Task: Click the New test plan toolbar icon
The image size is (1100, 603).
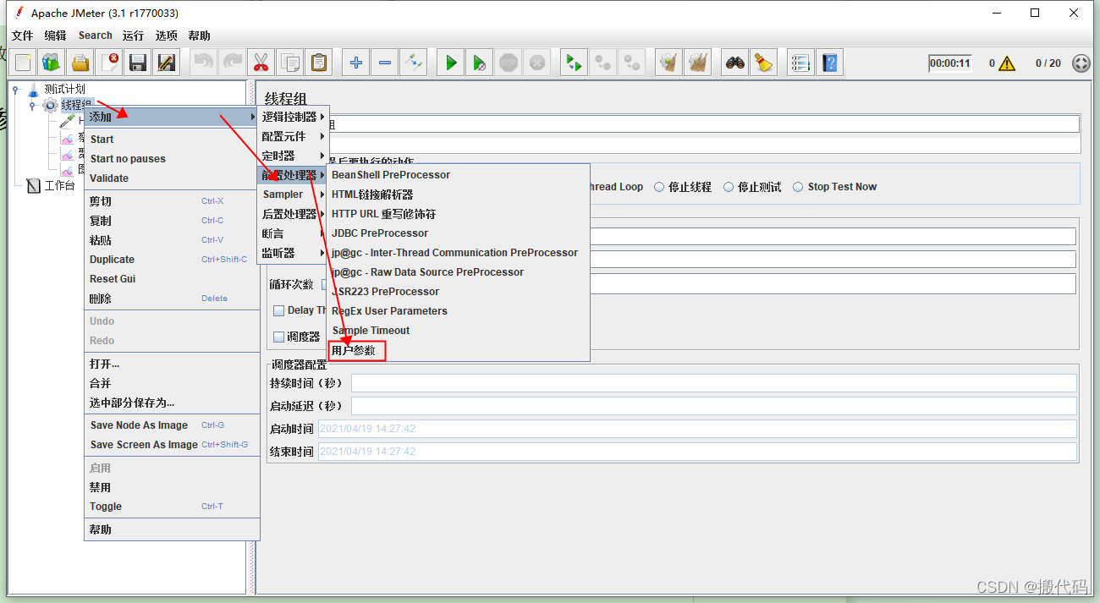Action: (23, 63)
